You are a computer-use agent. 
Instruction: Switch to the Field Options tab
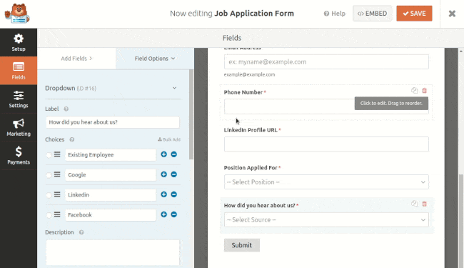coord(155,59)
